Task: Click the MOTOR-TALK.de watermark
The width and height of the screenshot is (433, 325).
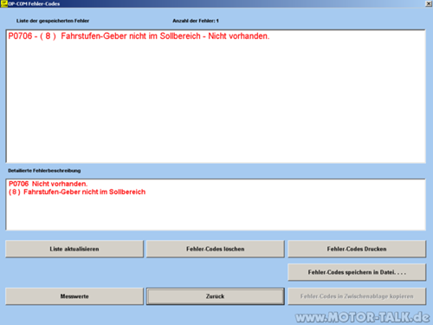Action: tap(363, 317)
